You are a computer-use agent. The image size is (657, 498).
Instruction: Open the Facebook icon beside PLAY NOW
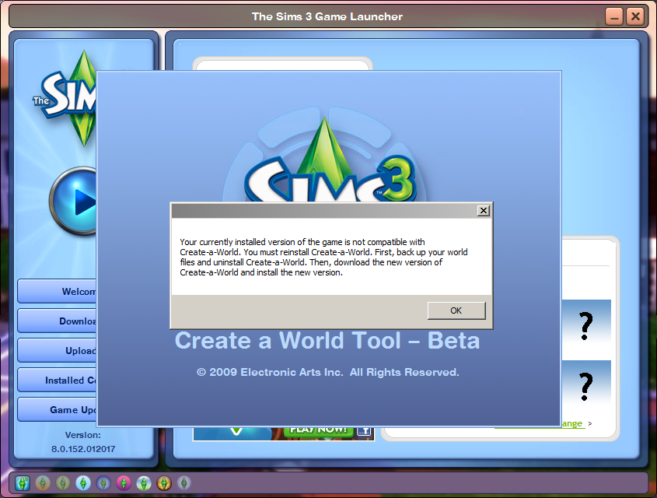point(365,432)
